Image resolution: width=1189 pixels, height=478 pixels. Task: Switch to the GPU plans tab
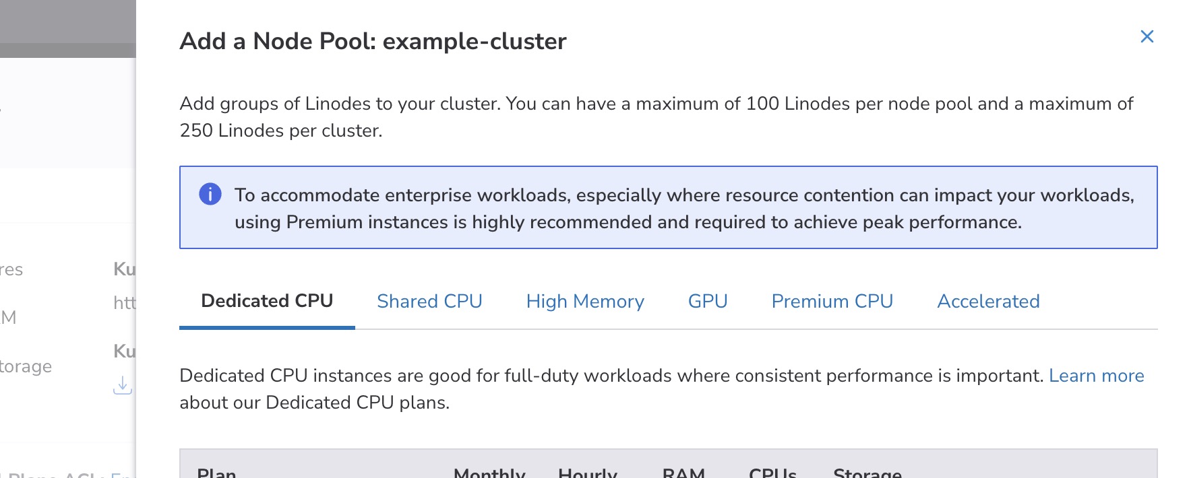(x=708, y=301)
